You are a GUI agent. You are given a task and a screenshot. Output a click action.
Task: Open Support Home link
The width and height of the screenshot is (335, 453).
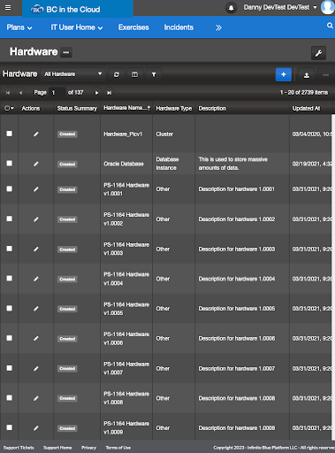pyautogui.click(x=57, y=448)
